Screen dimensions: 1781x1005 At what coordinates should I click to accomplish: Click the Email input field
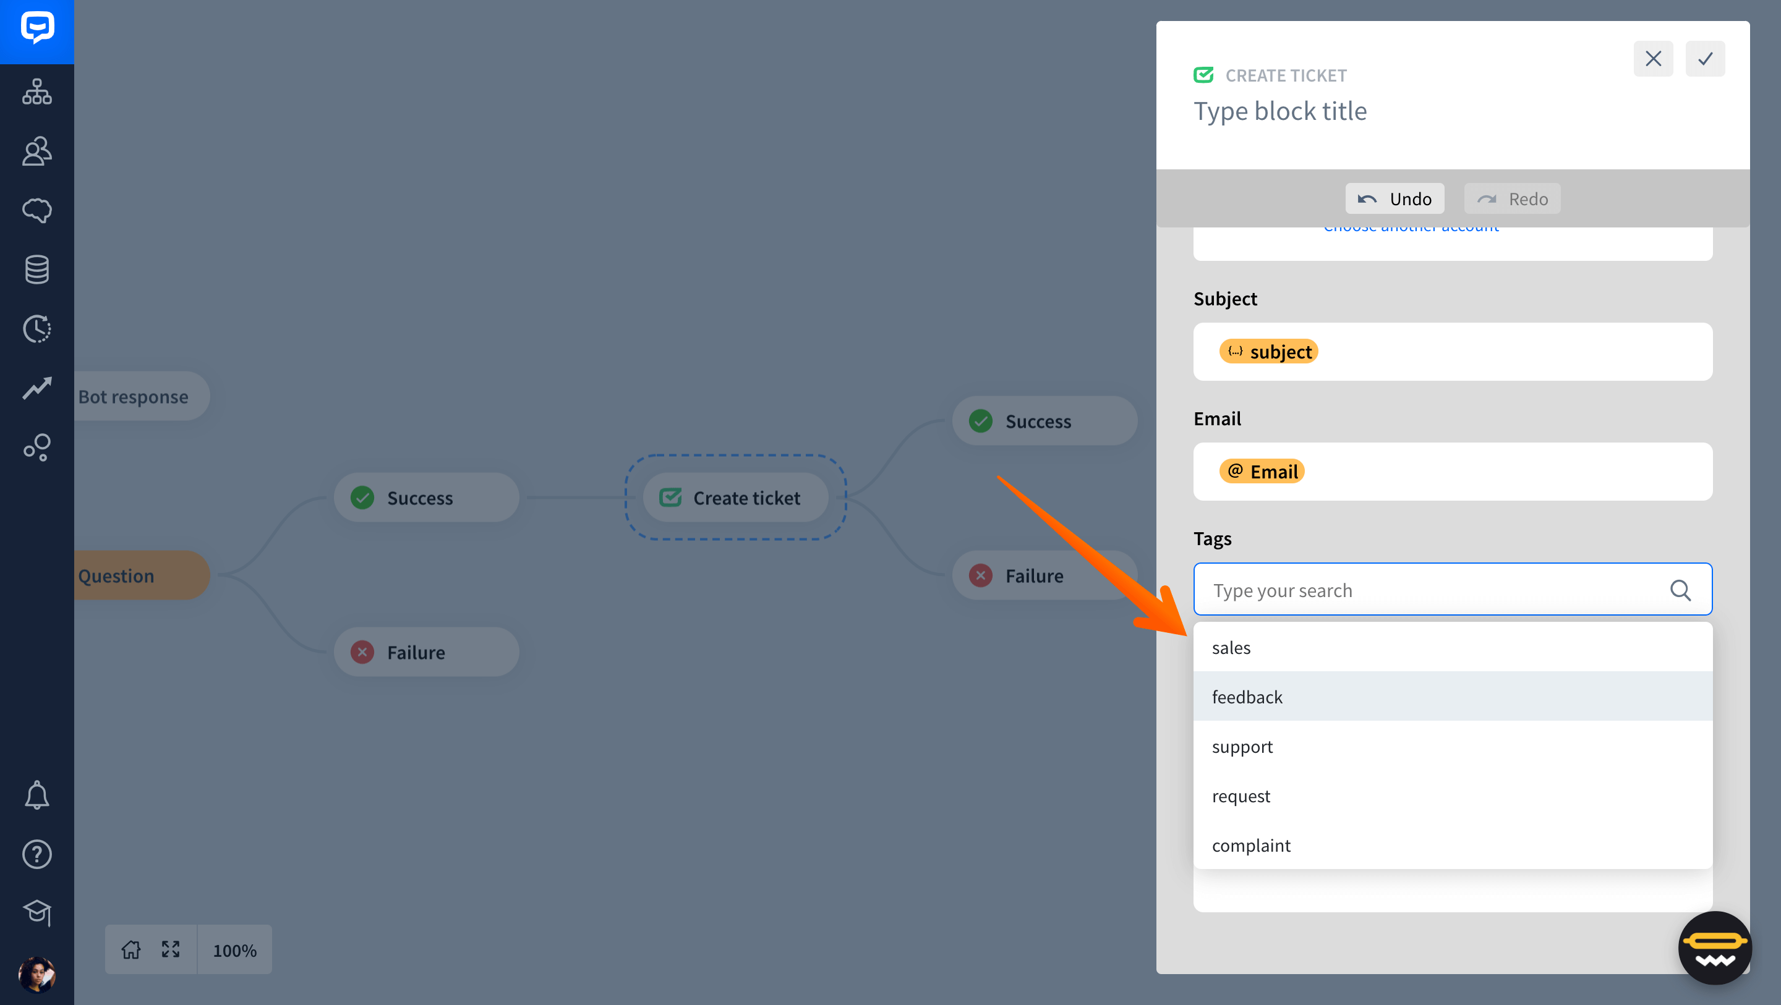[x=1453, y=472]
